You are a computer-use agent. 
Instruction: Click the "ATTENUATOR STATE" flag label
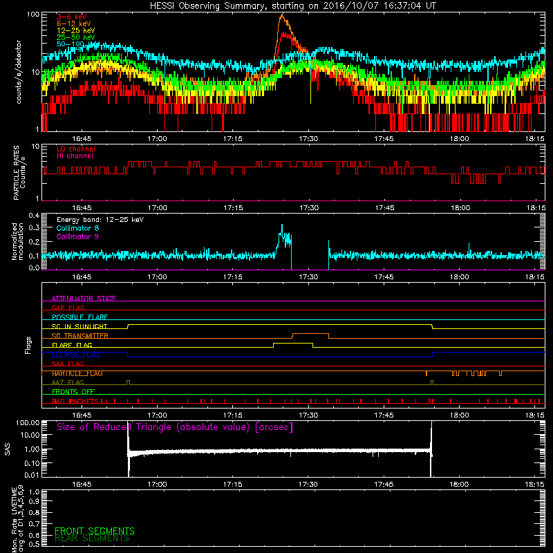(84, 299)
